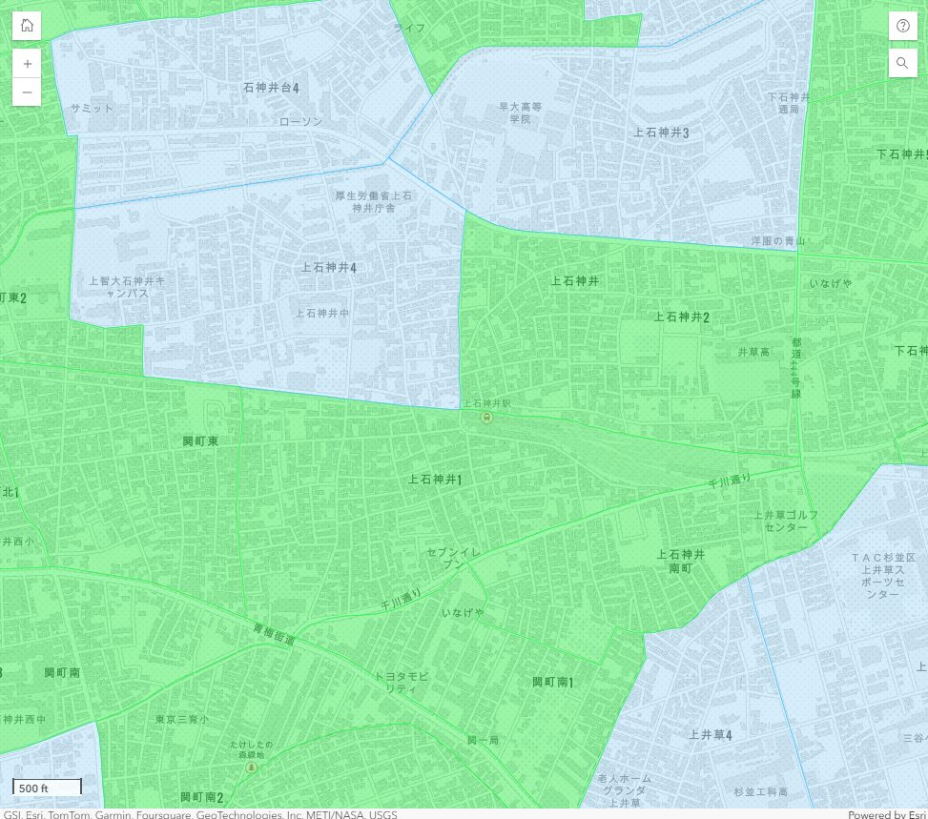Click the 上石神井3 area label
928x819 pixels.
(x=661, y=133)
